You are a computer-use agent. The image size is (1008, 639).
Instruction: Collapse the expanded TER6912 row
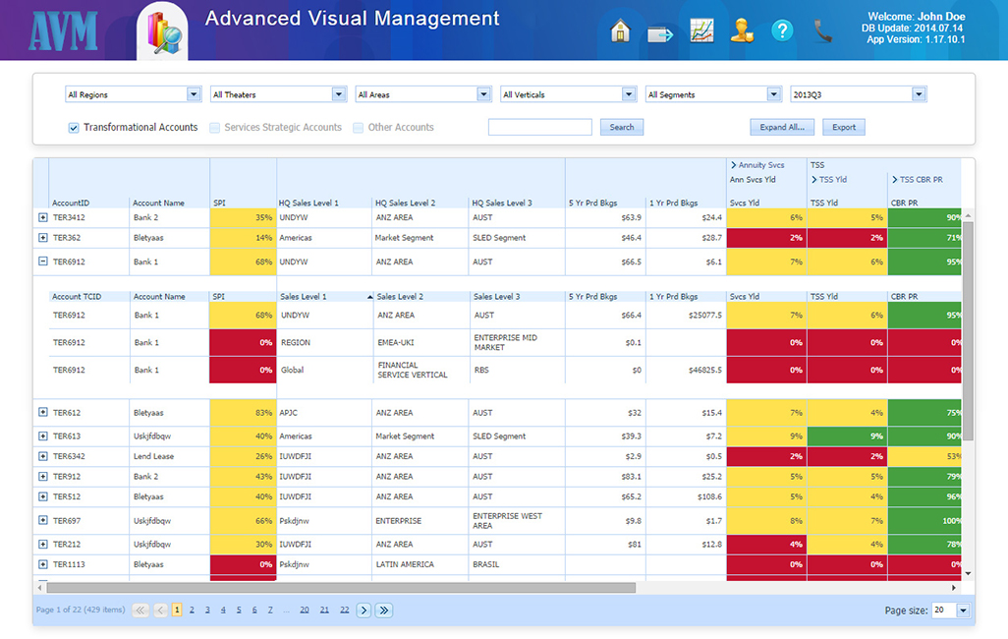pos(42,261)
